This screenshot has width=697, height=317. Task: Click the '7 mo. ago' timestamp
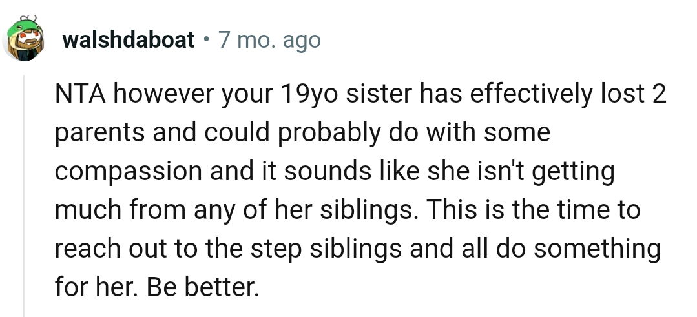(268, 40)
